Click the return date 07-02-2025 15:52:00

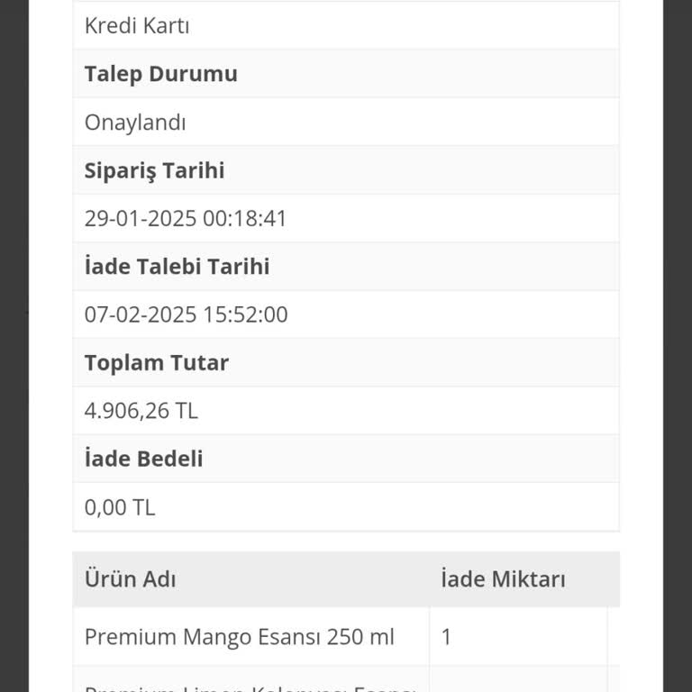point(187,314)
